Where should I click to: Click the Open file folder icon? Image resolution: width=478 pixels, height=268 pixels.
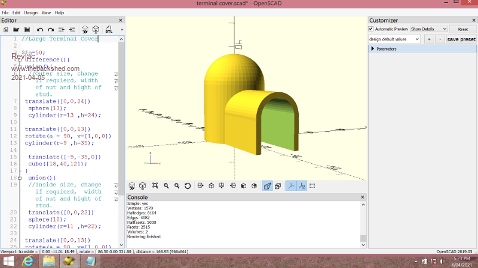(16, 29)
